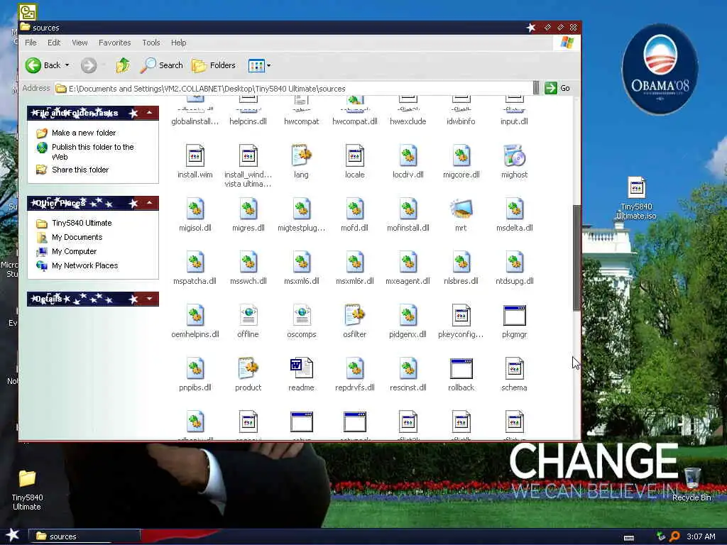The width and height of the screenshot is (727, 545).
Task: Click Publish this folder to the Web
Action: tap(93, 152)
